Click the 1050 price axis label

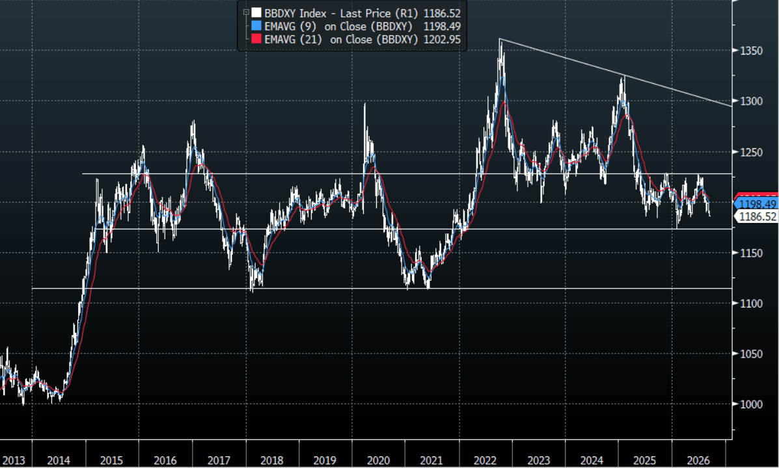[x=751, y=354]
